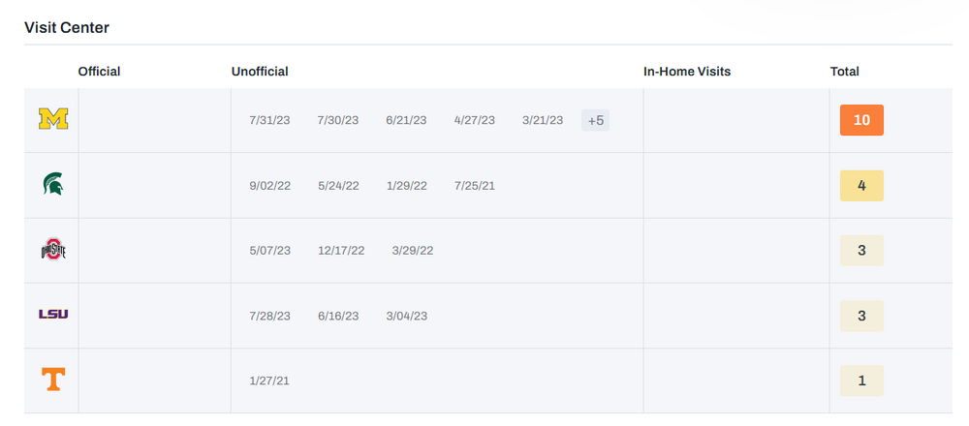Click the LSU Tigers logo

pos(53,314)
